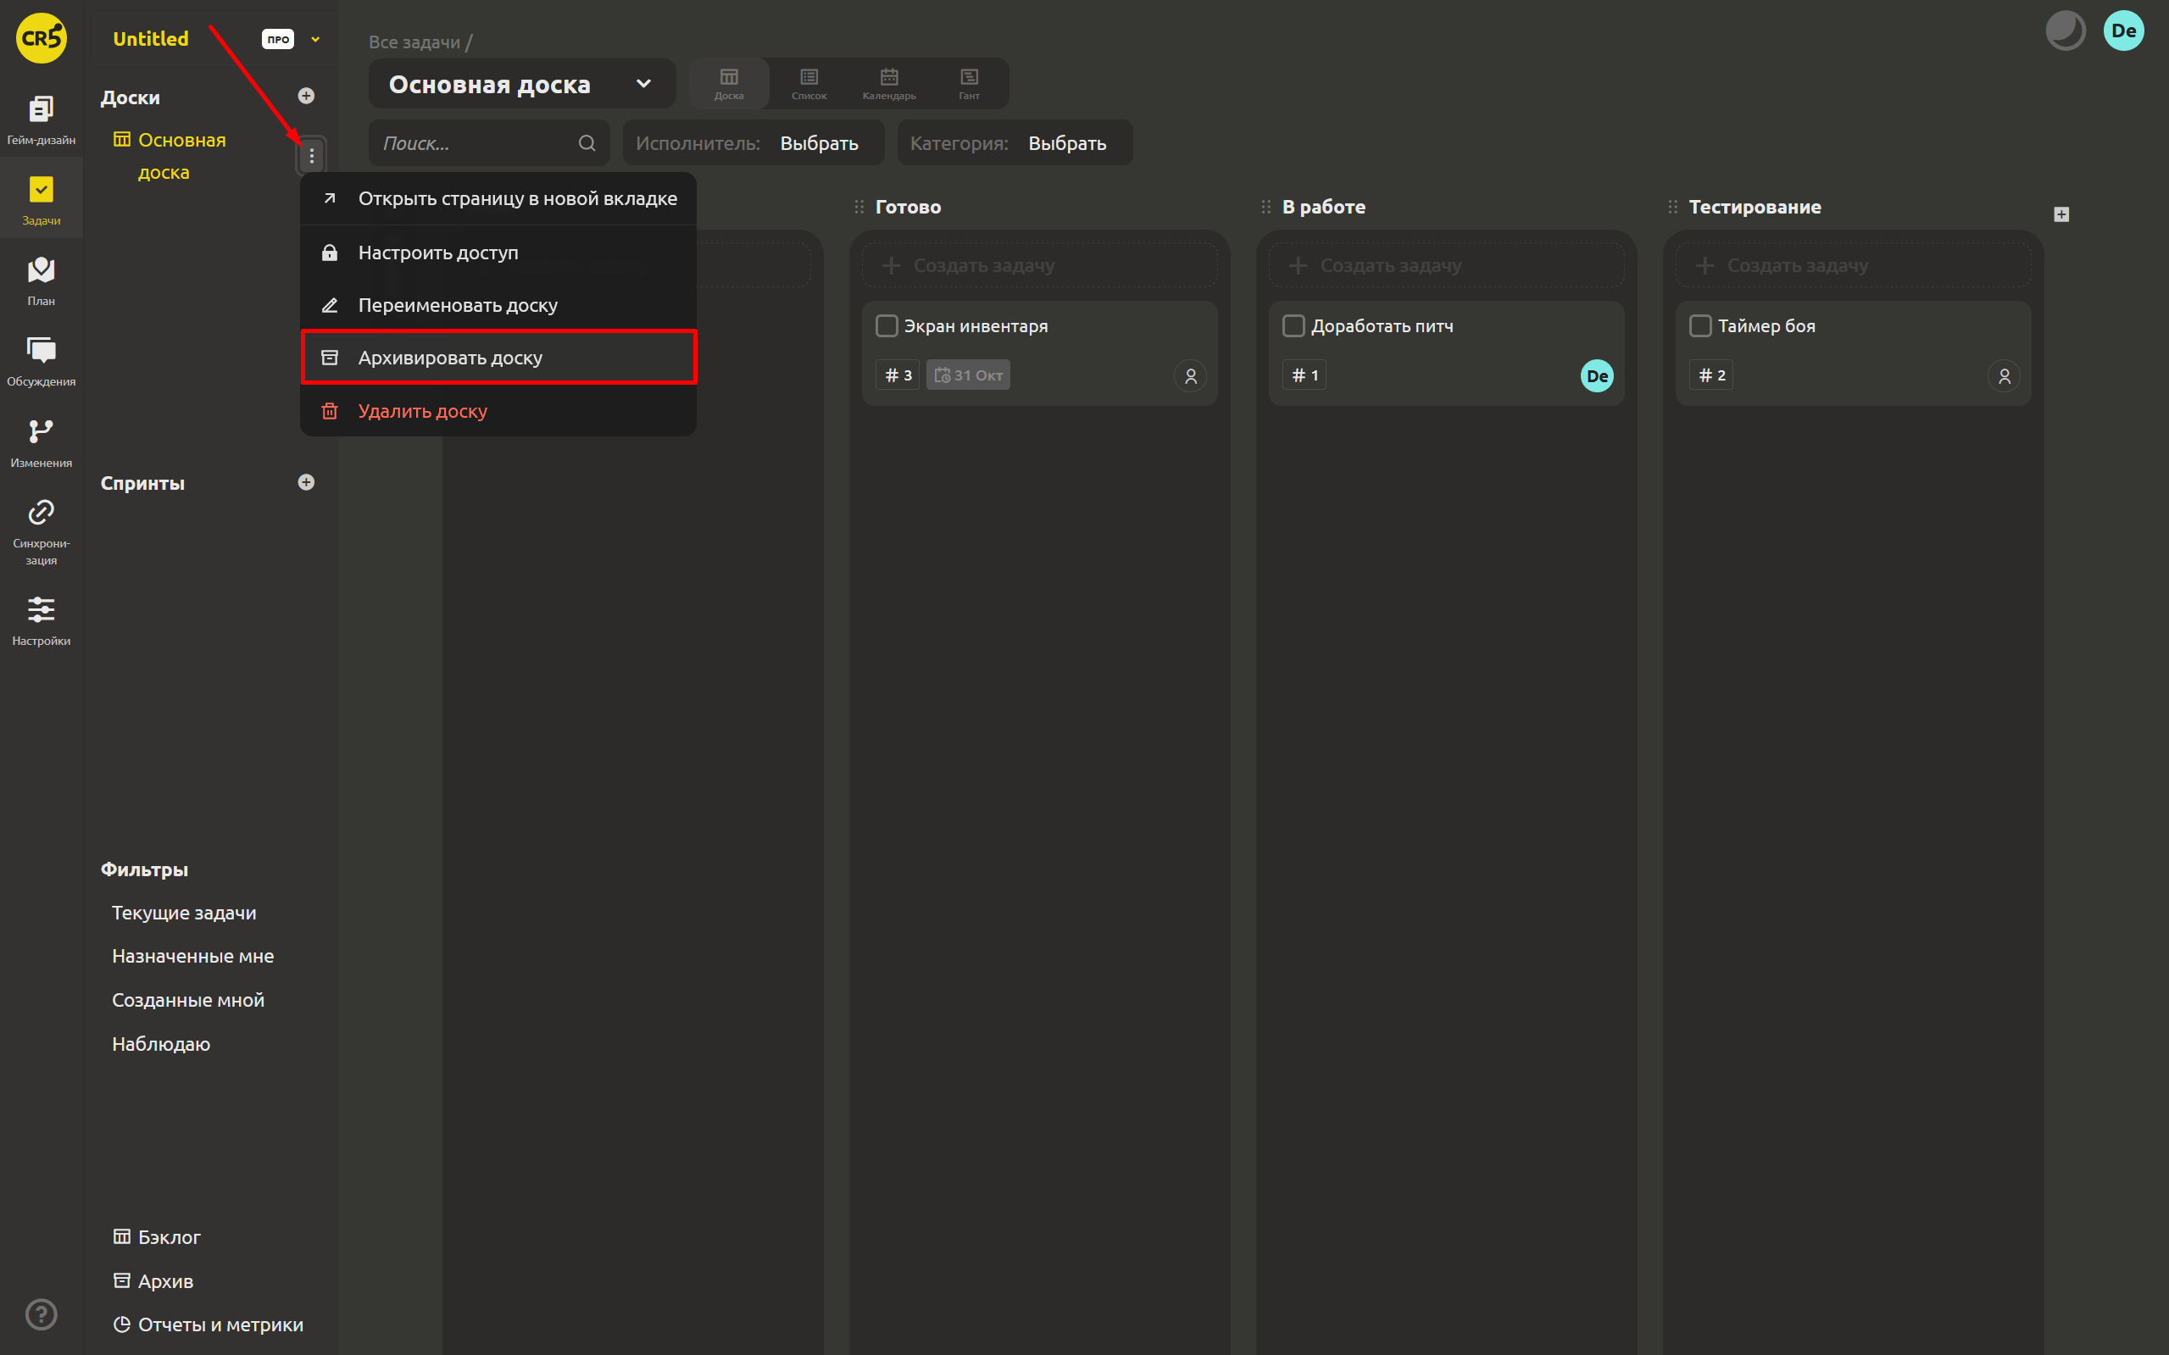Open the Синхронизация sidebar section
The image size is (2169, 1355).
42,532
